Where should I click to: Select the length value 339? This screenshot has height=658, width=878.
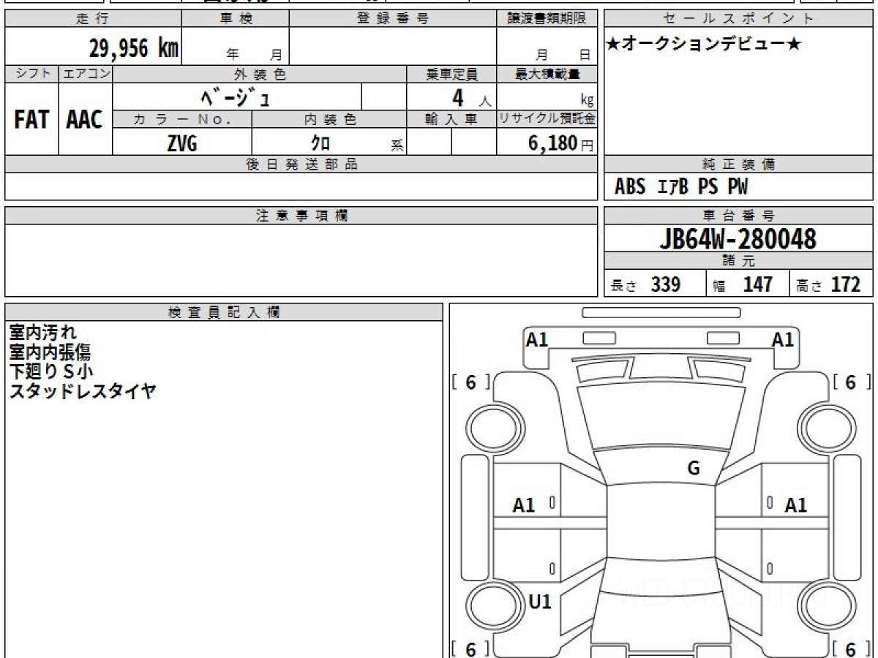[x=666, y=284]
